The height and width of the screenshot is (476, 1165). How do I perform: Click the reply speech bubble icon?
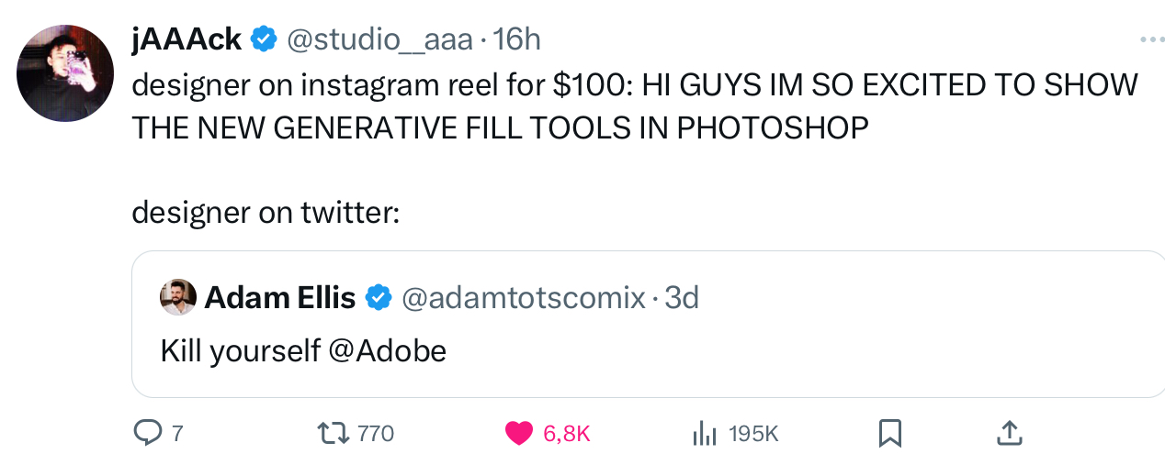[147, 433]
